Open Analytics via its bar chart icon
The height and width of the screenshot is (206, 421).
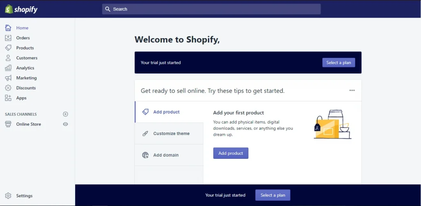8,68
